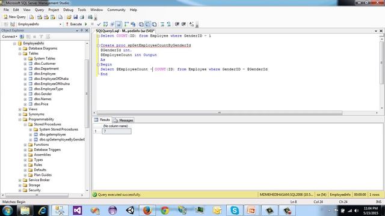Decrease the indent of the selected lines

pyautogui.click(x=177, y=24)
